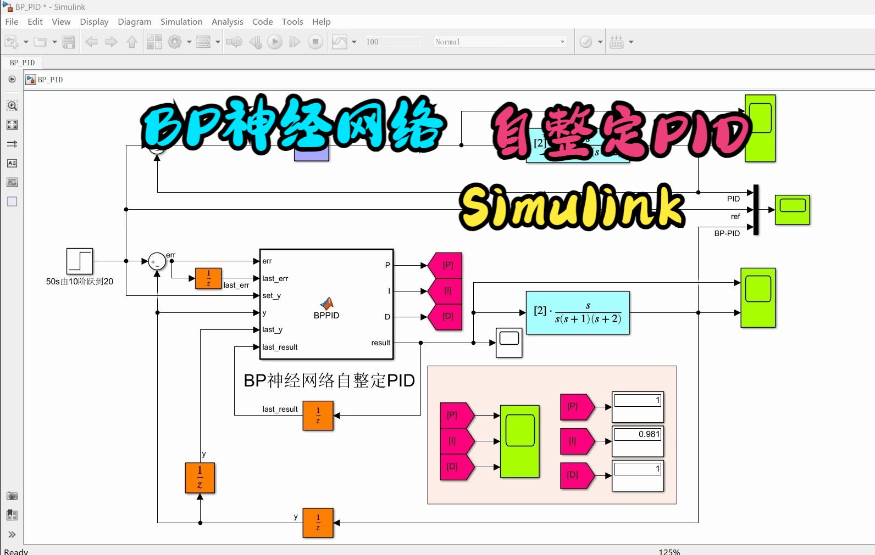The height and width of the screenshot is (555, 875).
Task: Open the Simulation menu
Action: 181,21
